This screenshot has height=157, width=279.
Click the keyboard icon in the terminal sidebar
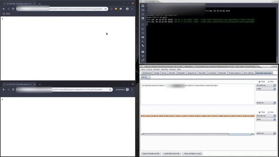click(x=143, y=37)
